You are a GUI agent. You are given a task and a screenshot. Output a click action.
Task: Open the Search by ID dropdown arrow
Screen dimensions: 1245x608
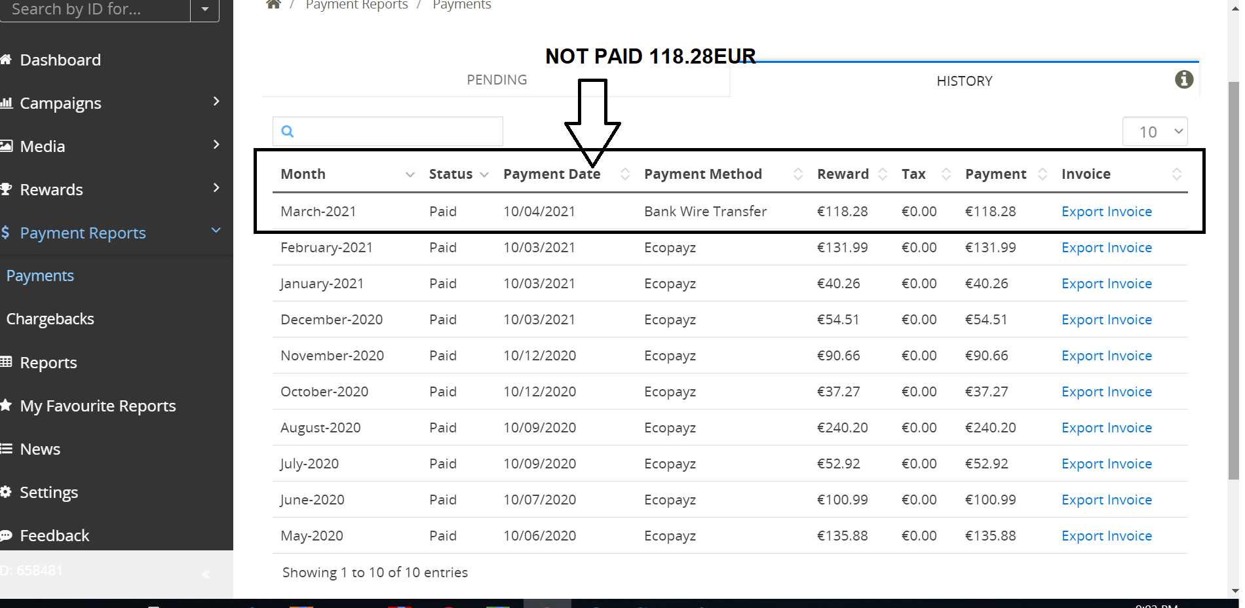[205, 10]
